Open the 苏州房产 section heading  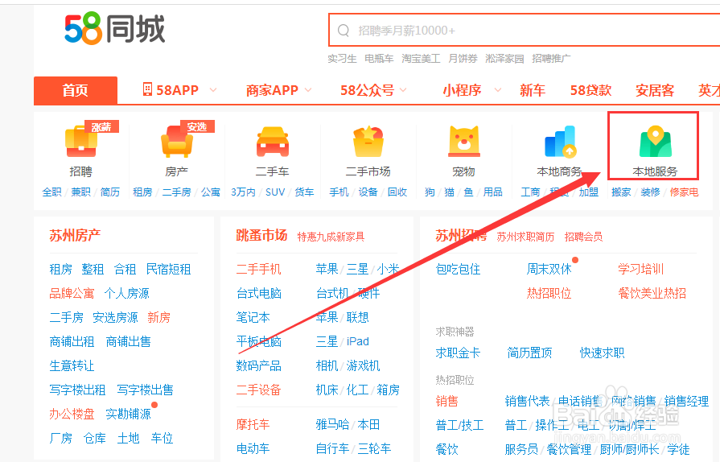click(x=75, y=236)
